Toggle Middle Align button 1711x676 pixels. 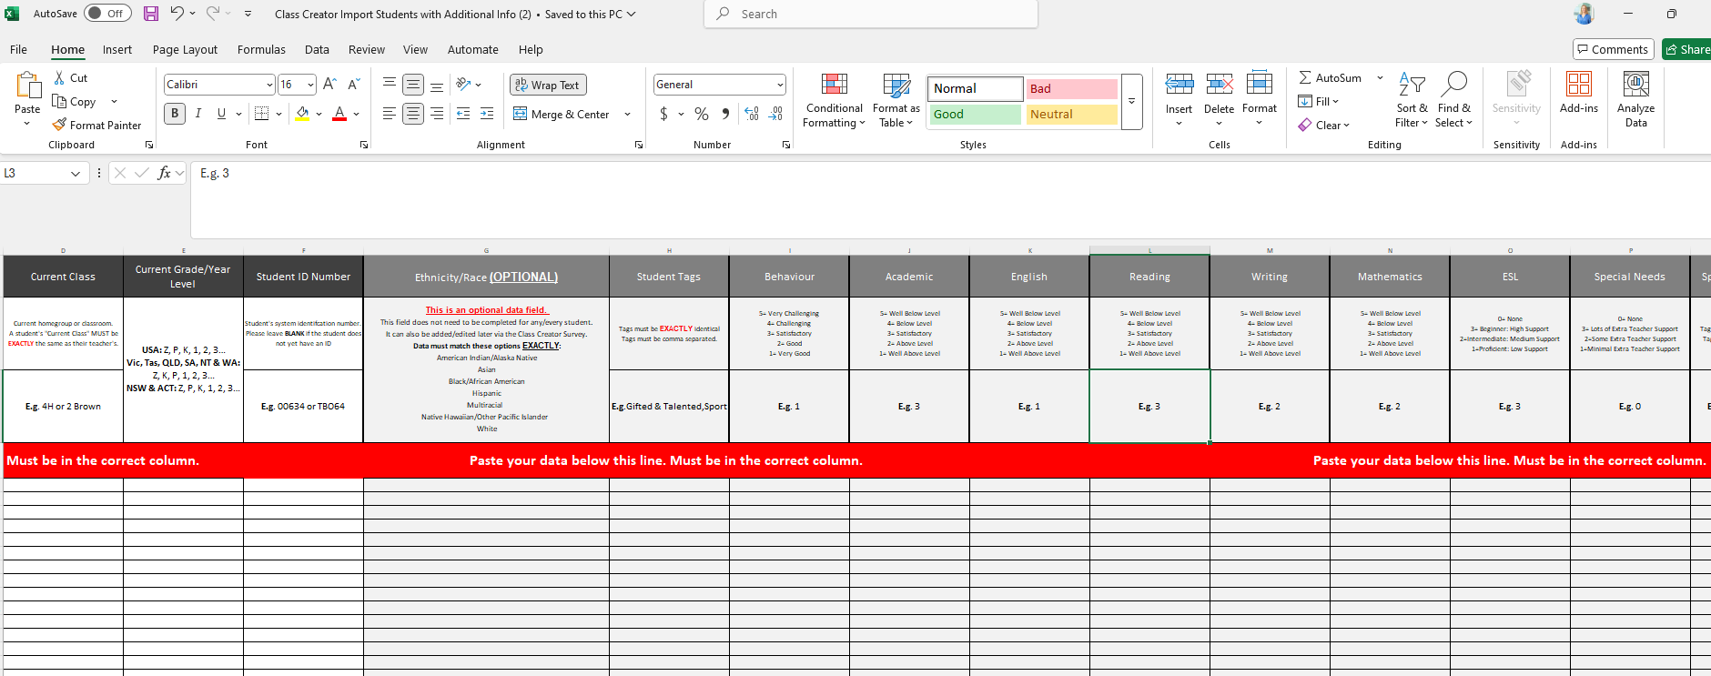[413, 85]
